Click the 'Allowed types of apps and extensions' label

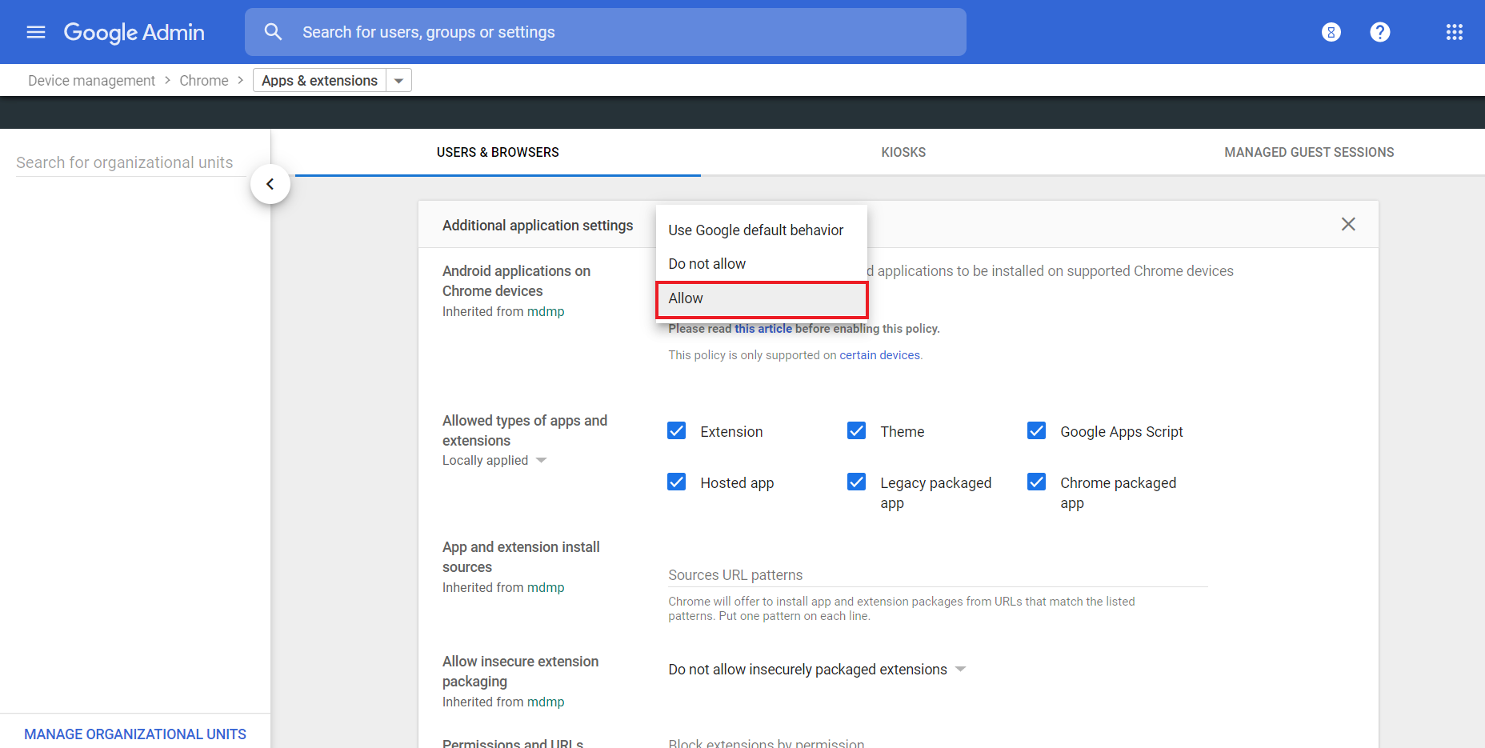[x=525, y=430]
